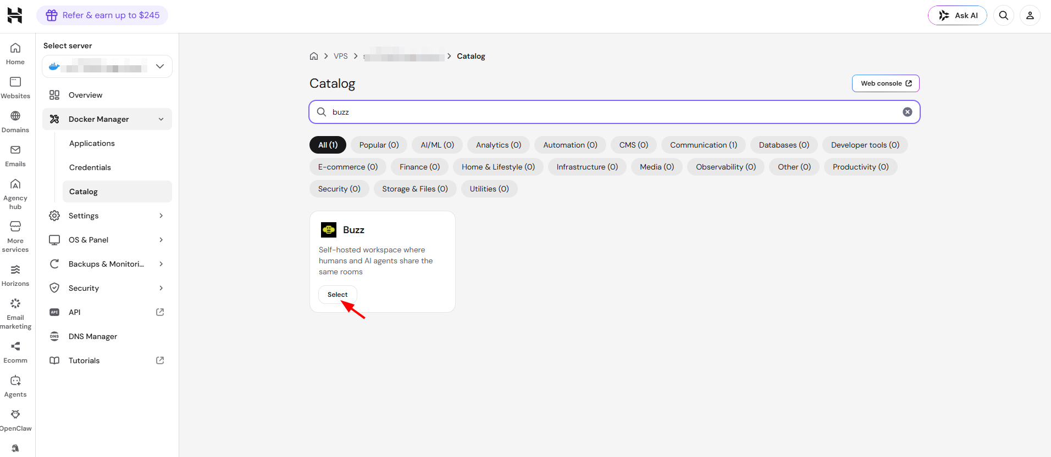Click the search magnifier in top bar
1051x457 pixels.
[1004, 15]
